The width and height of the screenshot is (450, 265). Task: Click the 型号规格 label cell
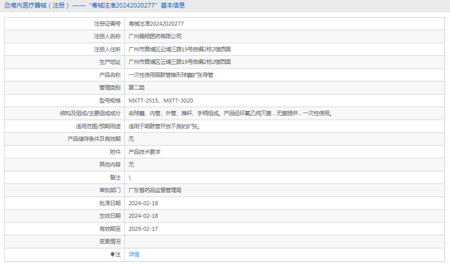[x=64, y=101]
